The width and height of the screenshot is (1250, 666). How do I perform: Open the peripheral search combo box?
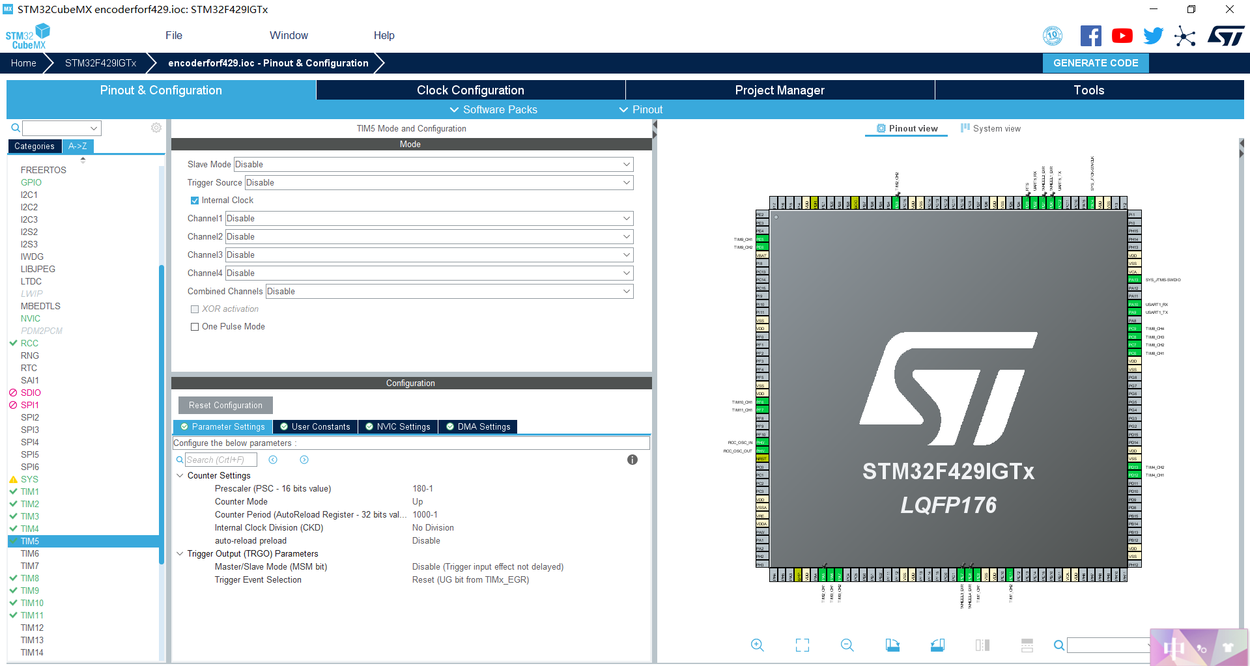click(x=62, y=128)
